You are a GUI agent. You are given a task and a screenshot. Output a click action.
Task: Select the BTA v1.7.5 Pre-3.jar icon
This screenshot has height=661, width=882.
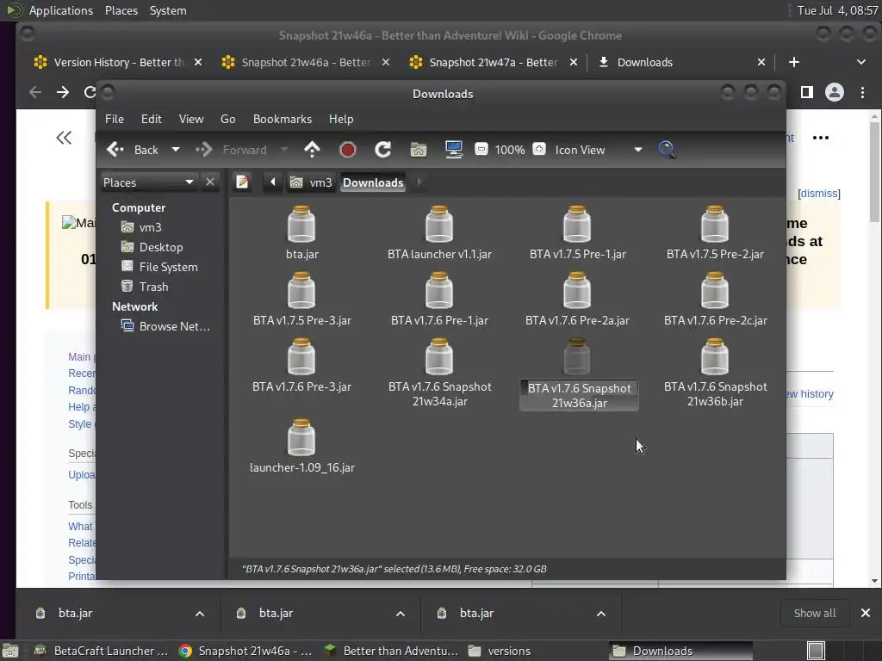[x=301, y=290]
